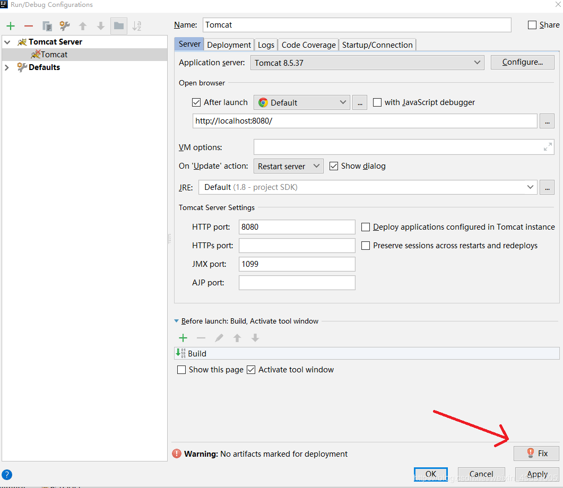Enable Deploy applications configured in Tomcat instance
Image resolution: width=563 pixels, height=488 pixels.
[366, 227]
